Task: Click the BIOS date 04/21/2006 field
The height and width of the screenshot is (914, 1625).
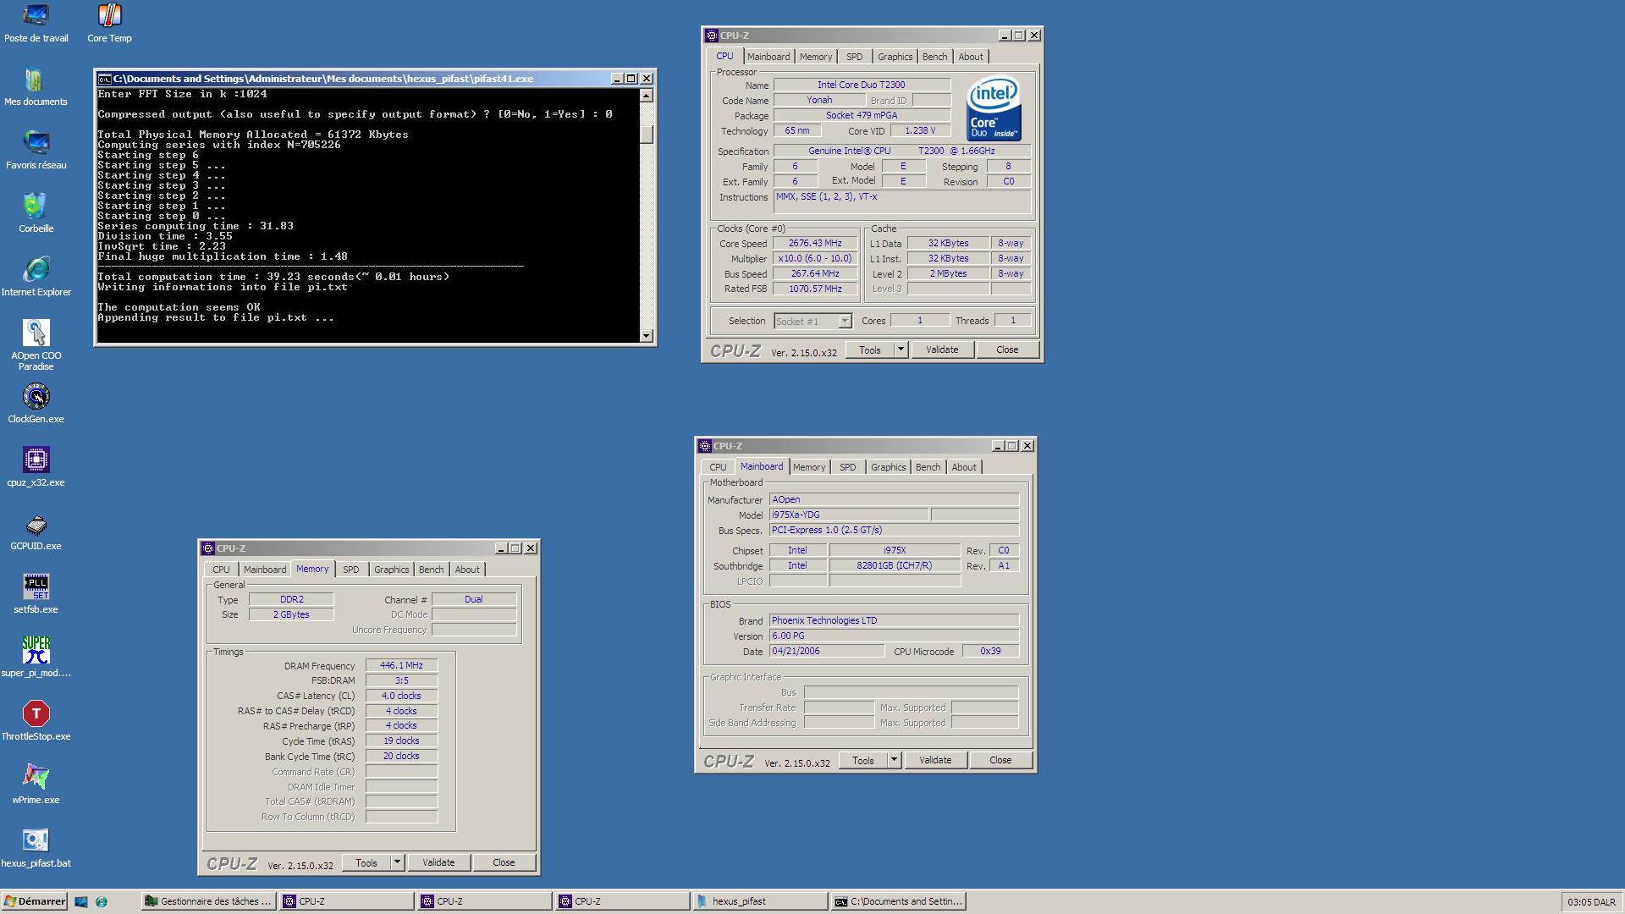Action: pyautogui.click(x=826, y=651)
